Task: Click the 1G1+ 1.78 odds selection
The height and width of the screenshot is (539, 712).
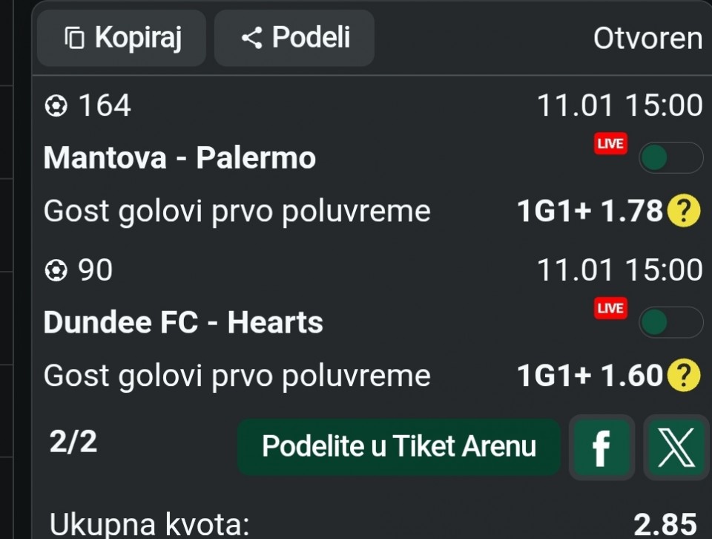Action: tap(589, 212)
